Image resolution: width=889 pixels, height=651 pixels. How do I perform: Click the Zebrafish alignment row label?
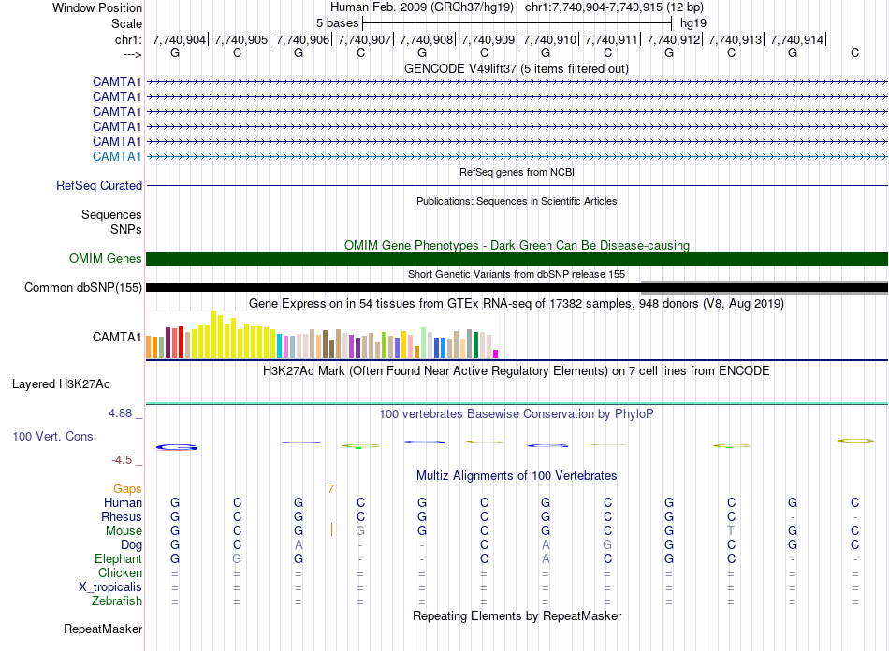[x=117, y=600]
